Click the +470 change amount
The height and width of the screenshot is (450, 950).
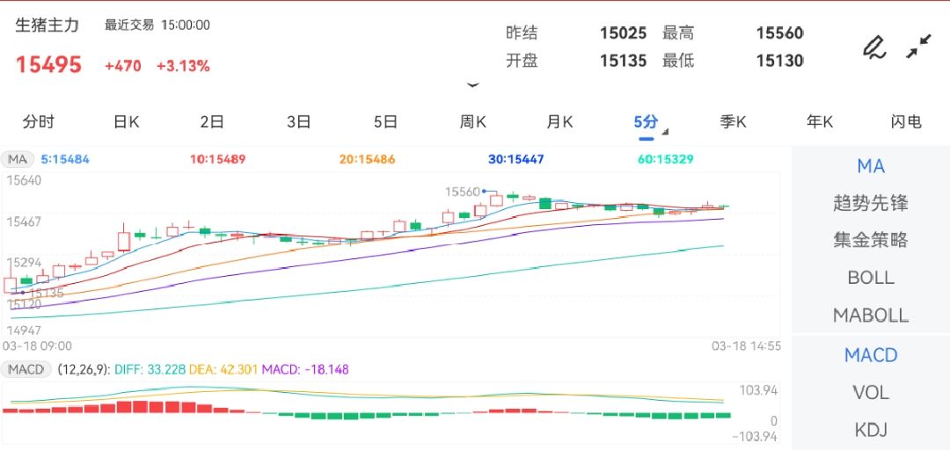coord(123,66)
